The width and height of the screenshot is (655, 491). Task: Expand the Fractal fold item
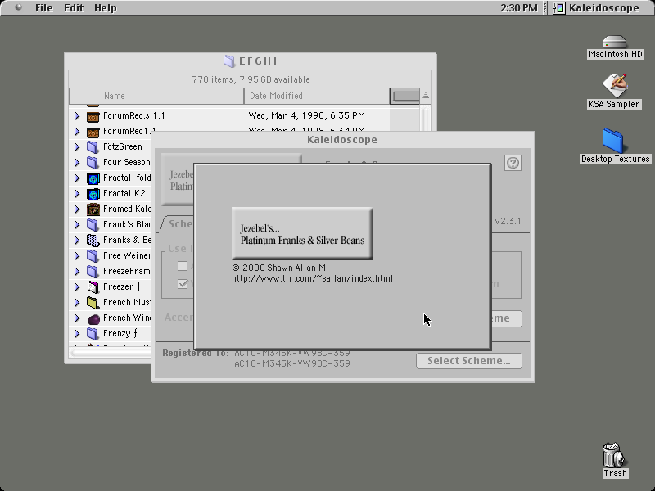tap(77, 178)
